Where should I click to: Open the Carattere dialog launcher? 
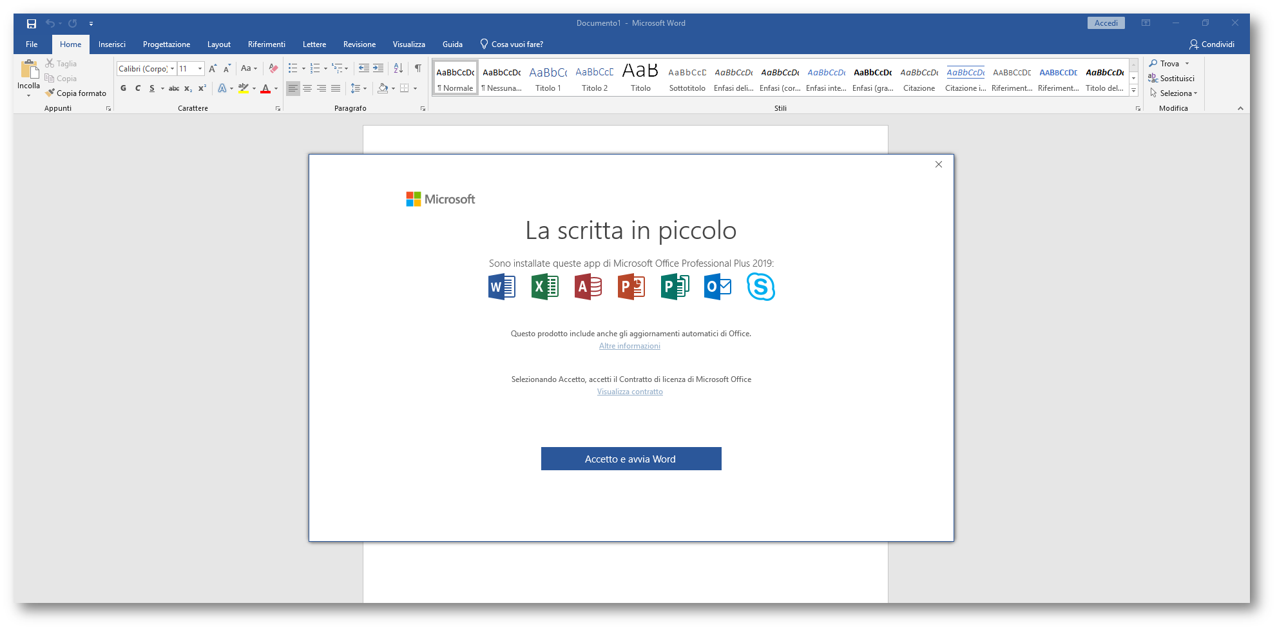pyautogui.click(x=278, y=109)
